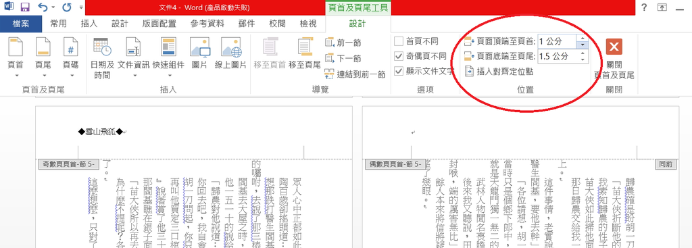Toggle 首頁不同 checkbox
692x248 pixels.
pos(399,41)
